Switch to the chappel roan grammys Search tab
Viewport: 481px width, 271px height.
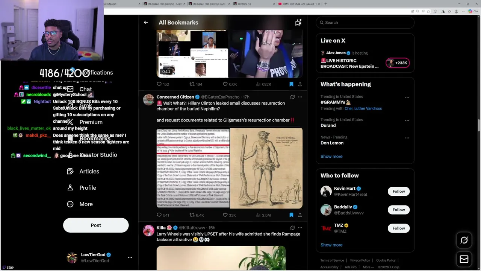pos(165,4)
